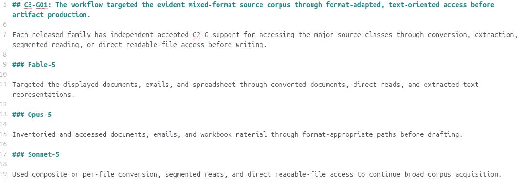Place cursor in the Fable-5 heading
Screen dimensions: 520x182
34,65
